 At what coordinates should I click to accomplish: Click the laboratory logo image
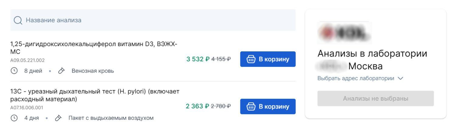tap(344, 33)
